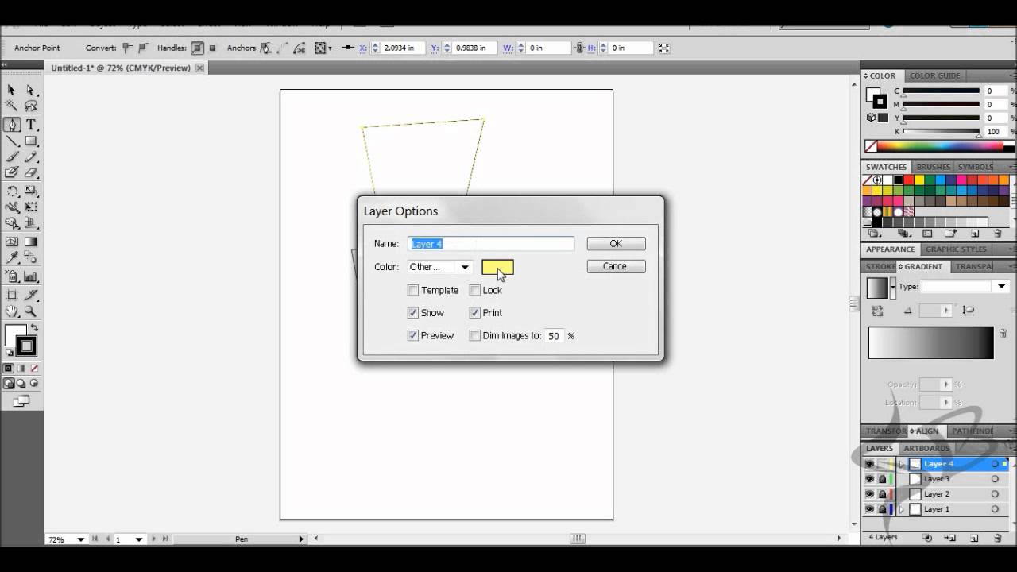Swap fill and stroke arrows icon

pyautogui.click(x=34, y=328)
